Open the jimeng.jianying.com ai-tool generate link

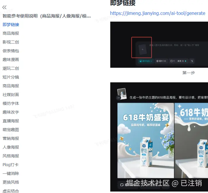[x=158, y=13]
